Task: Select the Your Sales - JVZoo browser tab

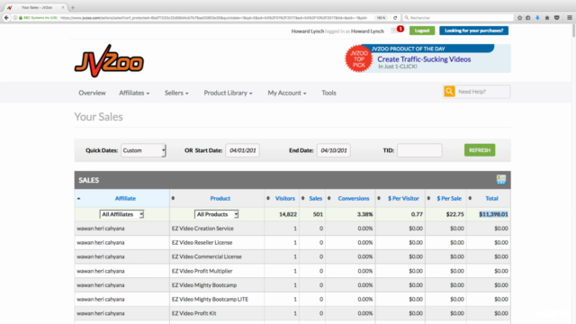Action: [x=36, y=7]
